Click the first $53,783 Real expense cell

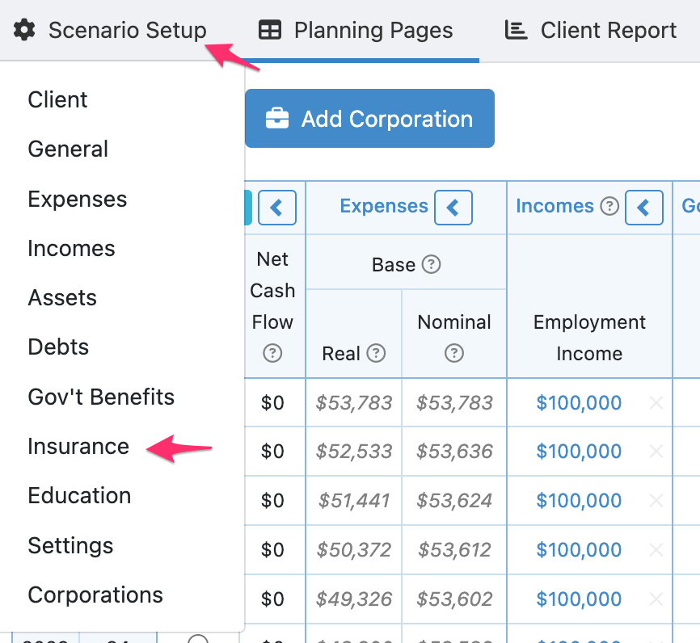point(353,402)
